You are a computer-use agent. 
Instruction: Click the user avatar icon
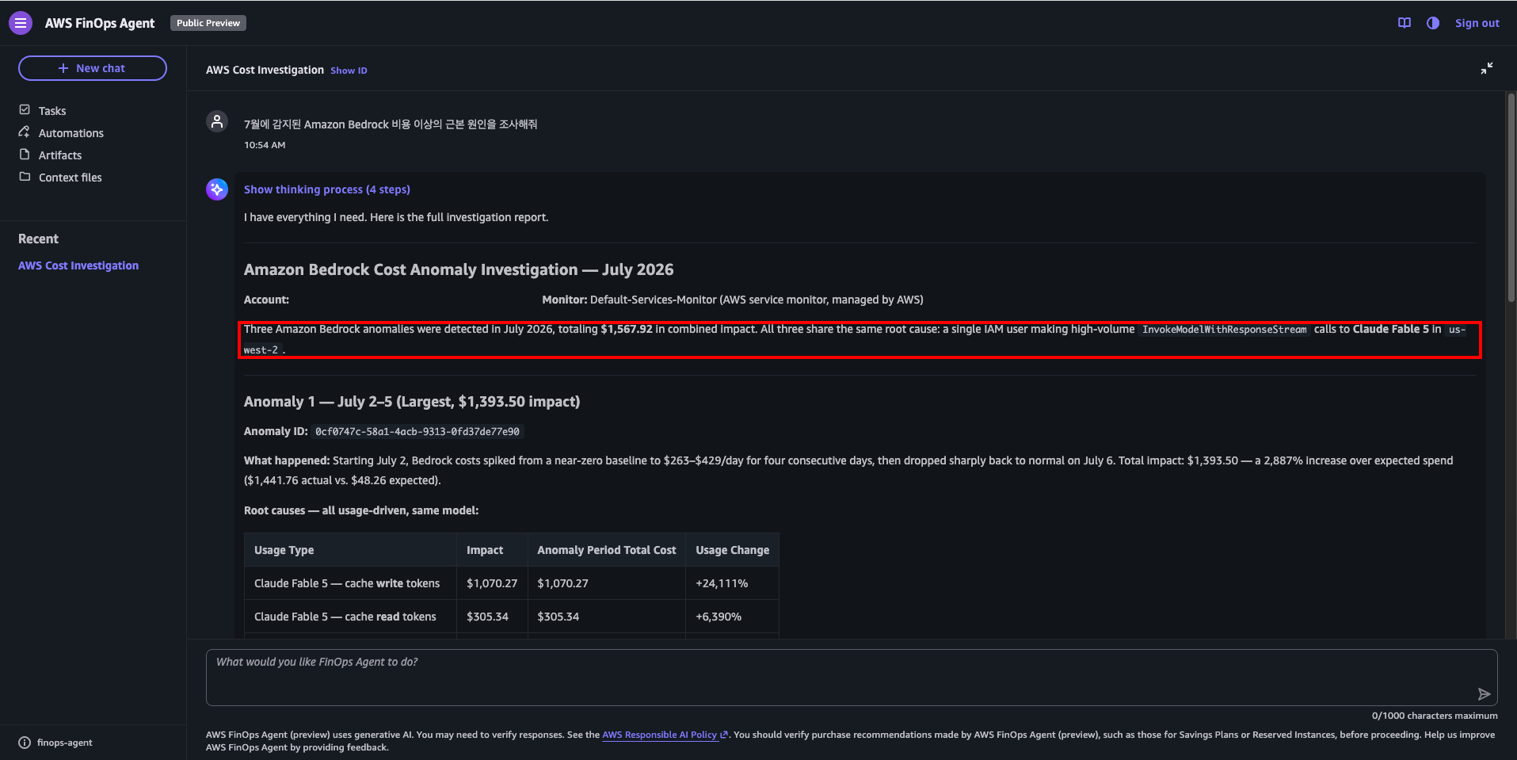tap(217, 121)
